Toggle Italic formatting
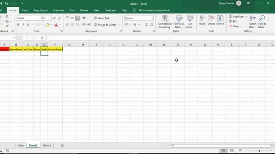The height and width of the screenshot is (154, 275). click(x=23, y=25)
